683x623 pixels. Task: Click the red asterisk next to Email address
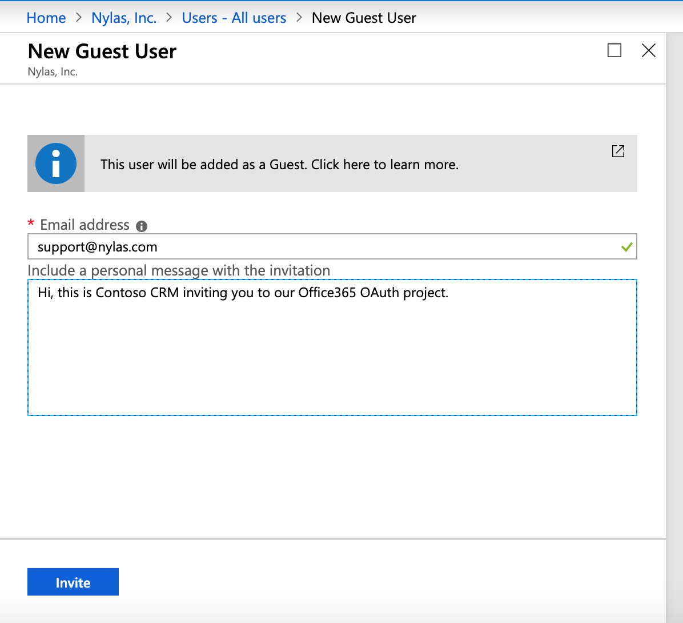point(30,224)
